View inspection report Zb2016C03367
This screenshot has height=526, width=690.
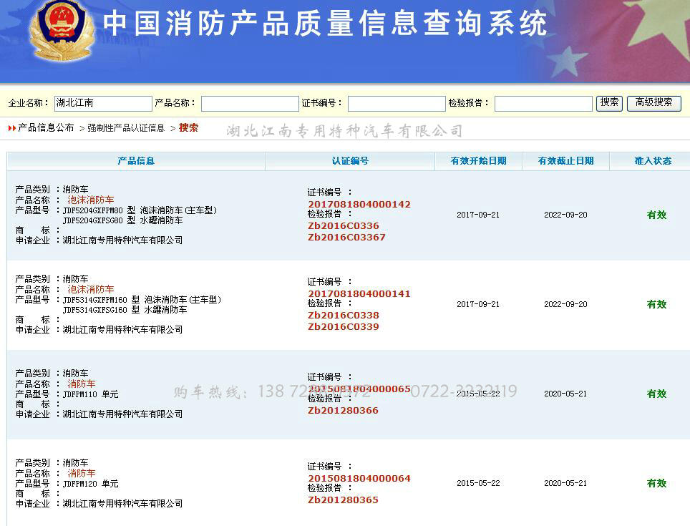click(x=346, y=238)
